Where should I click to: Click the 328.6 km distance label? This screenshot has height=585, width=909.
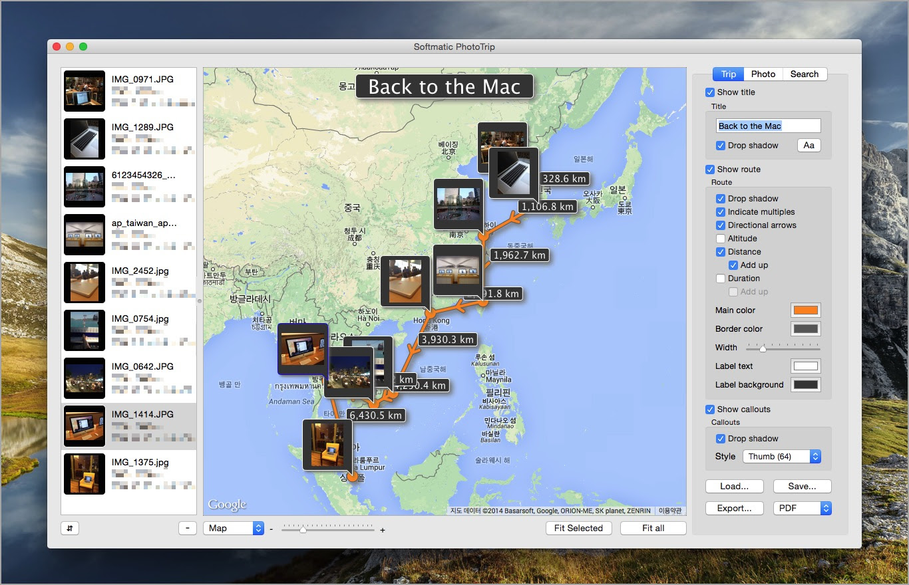point(565,178)
